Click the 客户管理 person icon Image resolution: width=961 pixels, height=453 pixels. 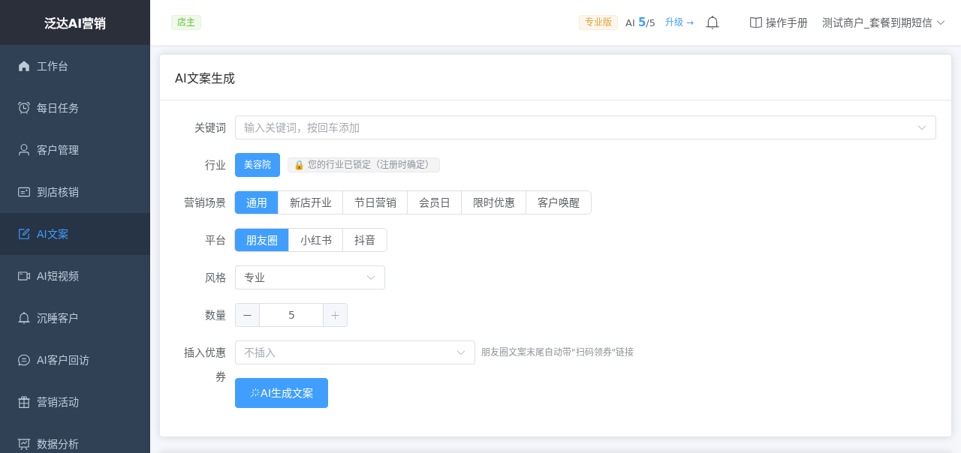click(x=24, y=150)
